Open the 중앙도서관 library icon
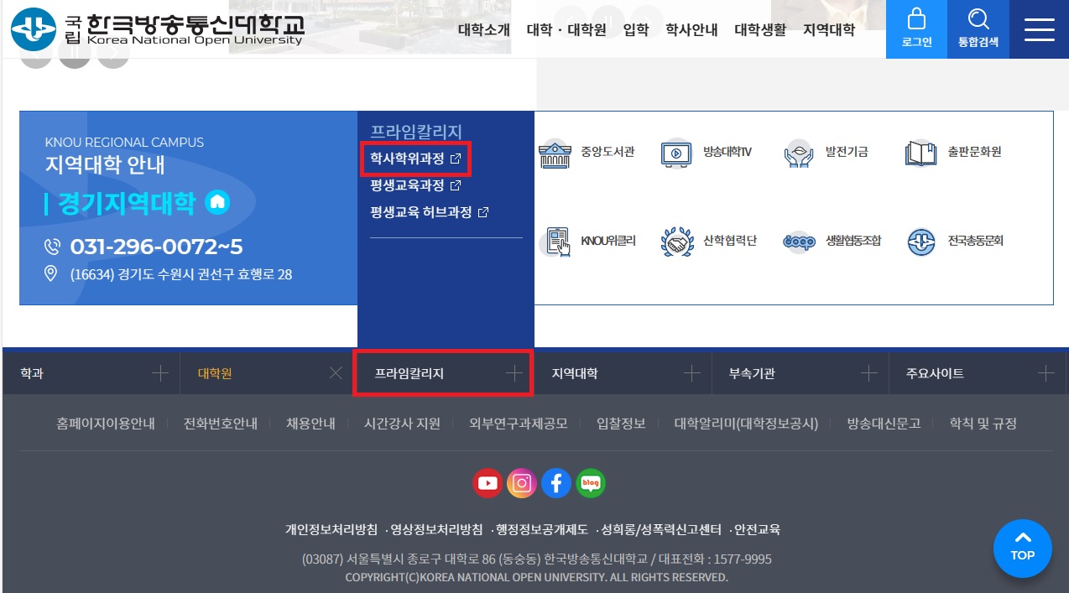This screenshot has height=593, width=1069. (555, 153)
